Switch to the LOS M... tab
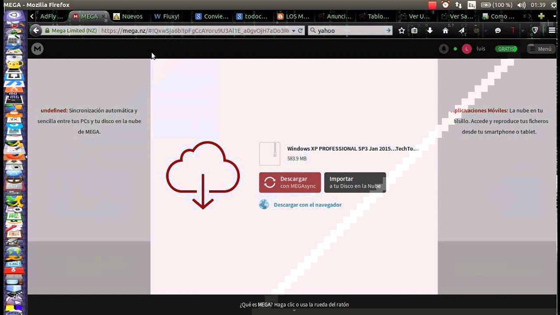560x315 pixels. (293, 16)
